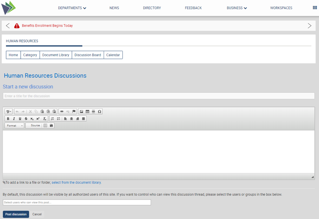Toggle italic text formatting
This screenshot has height=219, width=319.
[14, 119]
